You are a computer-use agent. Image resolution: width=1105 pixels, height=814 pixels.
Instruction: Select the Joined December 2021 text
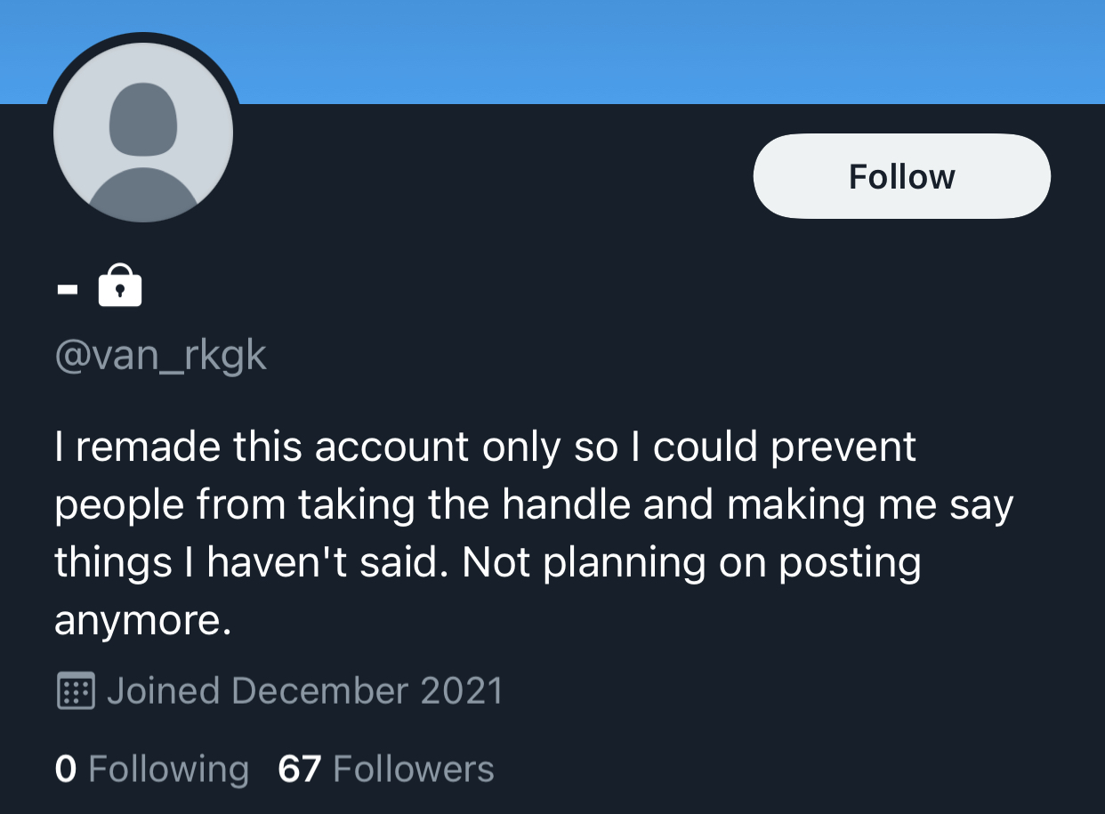[304, 691]
